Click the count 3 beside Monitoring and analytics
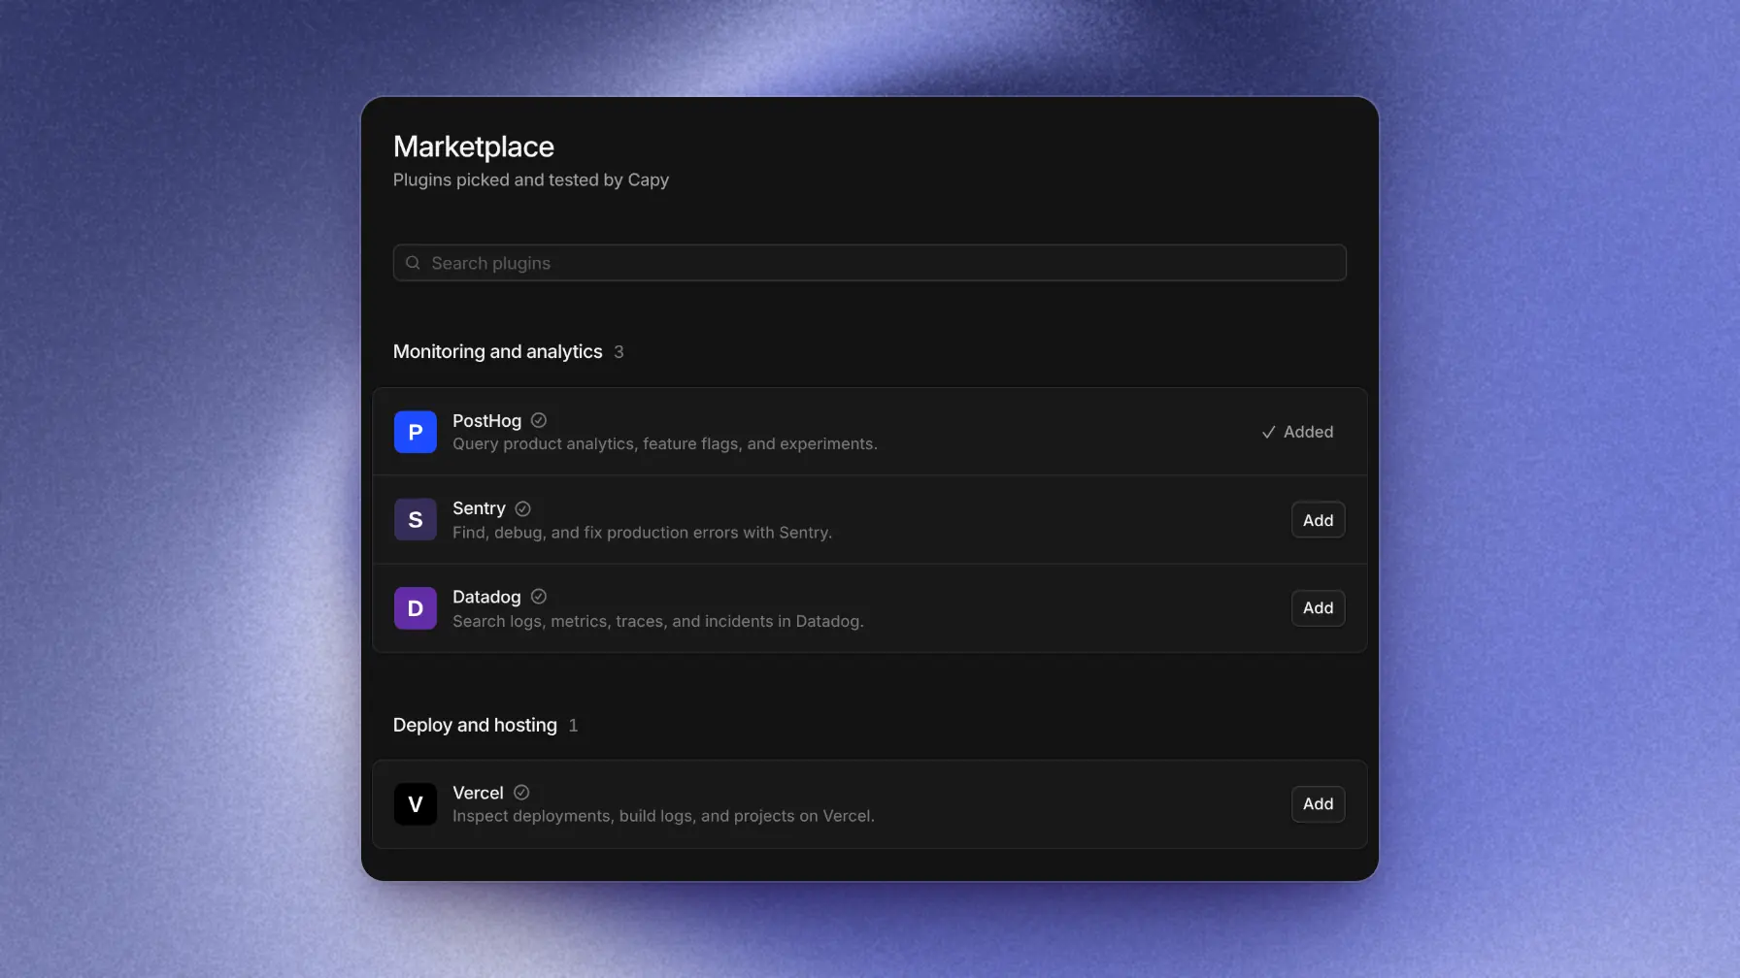The image size is (1740, 978). (x=619, y=352)
